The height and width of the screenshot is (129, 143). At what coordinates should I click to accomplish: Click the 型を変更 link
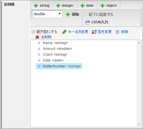105,32
